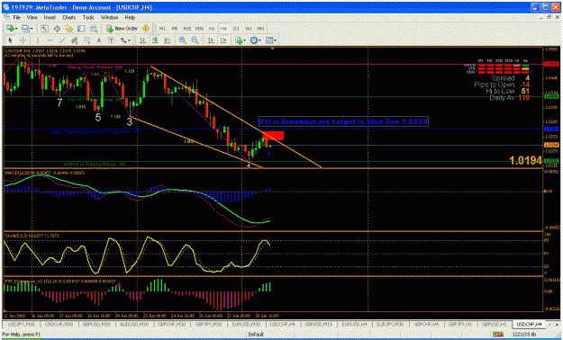Image resolution: width=563 pixels, height=340 pixels.
Task: Open the Templates icon
Action: (x=269, y=40)
